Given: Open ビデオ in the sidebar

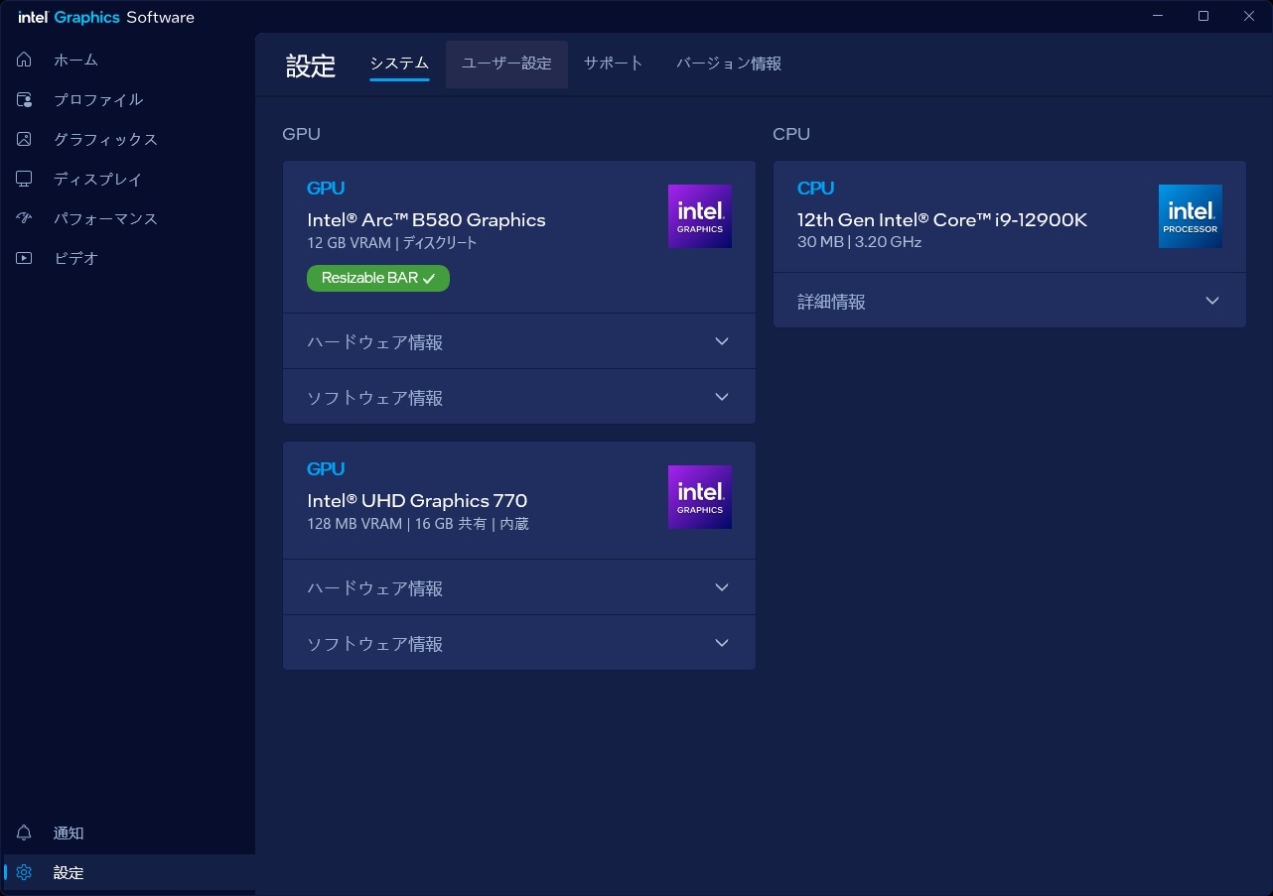Looking at the screenshot, I should 127,258.
